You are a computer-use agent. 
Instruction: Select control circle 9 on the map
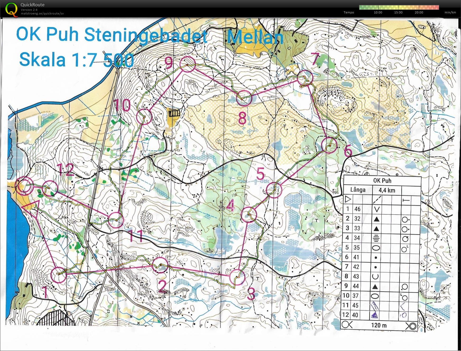[187, 64]
